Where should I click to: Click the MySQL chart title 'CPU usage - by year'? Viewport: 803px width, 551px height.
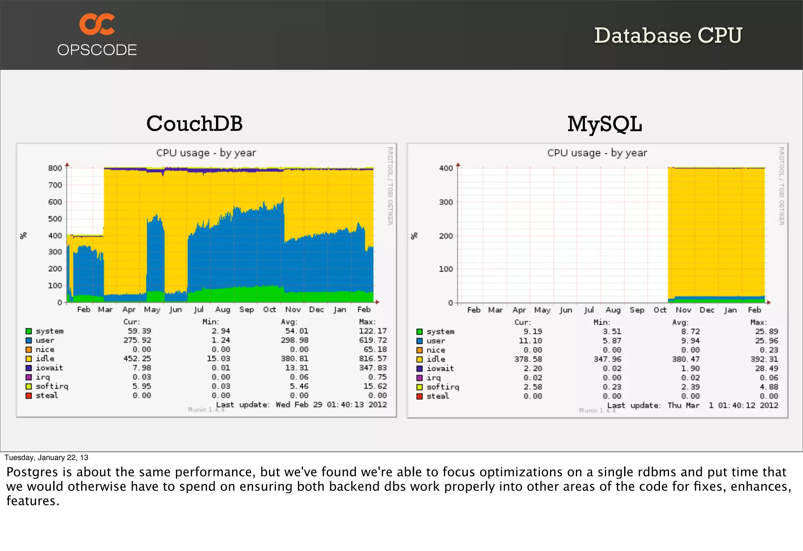tap(597, 153)
